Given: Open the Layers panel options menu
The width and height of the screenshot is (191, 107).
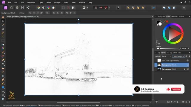Looking at the screenshot, I should pyautogui.click(x=190, y=53).
